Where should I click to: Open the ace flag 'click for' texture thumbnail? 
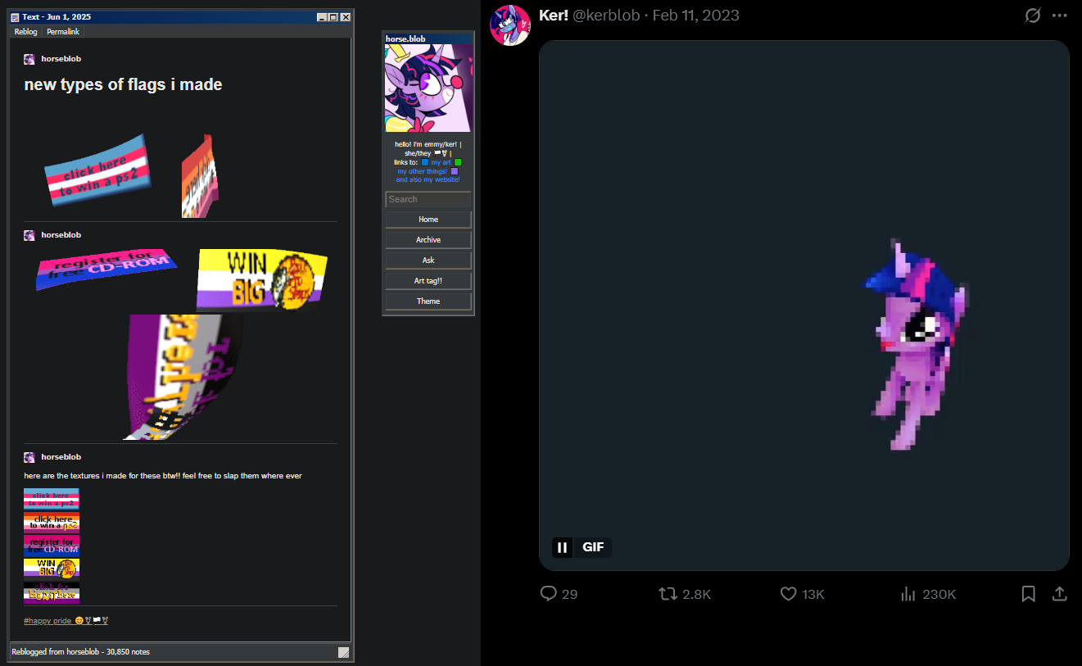pos(52,592)
